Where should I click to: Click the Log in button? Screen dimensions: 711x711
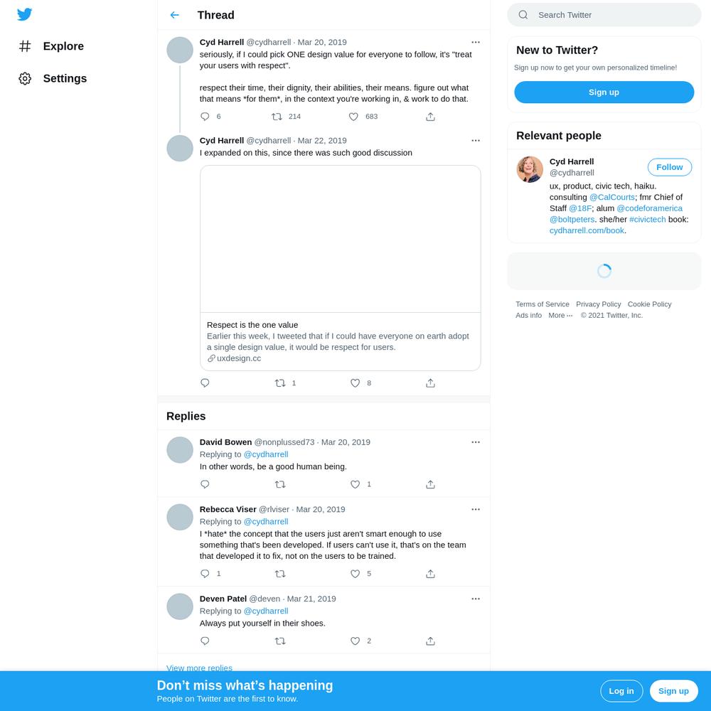tap(621, 691)
